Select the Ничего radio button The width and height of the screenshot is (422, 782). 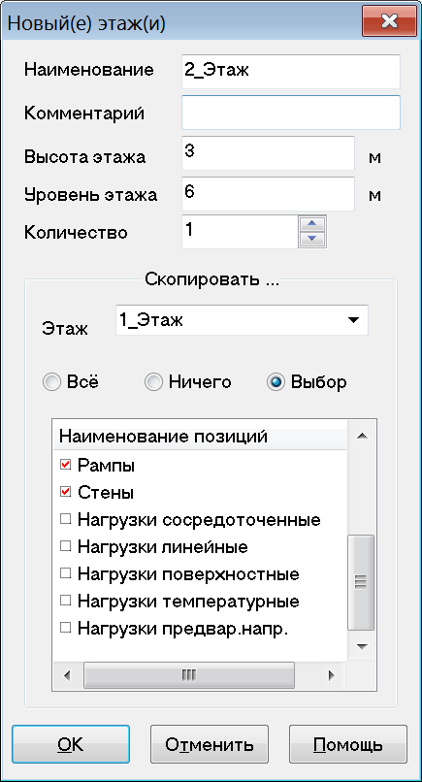(x=152, y=382)
